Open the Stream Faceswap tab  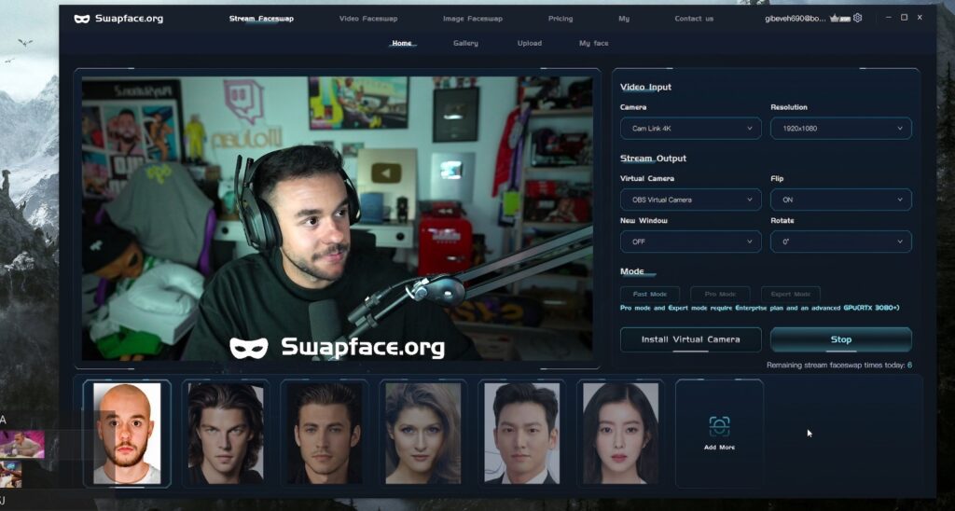coord(261,19)
